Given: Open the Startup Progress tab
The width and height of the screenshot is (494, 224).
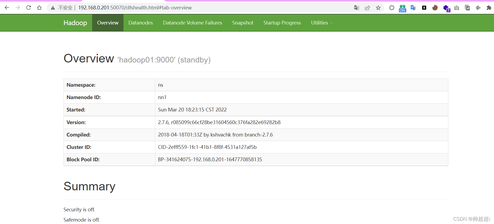Looking at the screenshot, I should coord(282,23).
